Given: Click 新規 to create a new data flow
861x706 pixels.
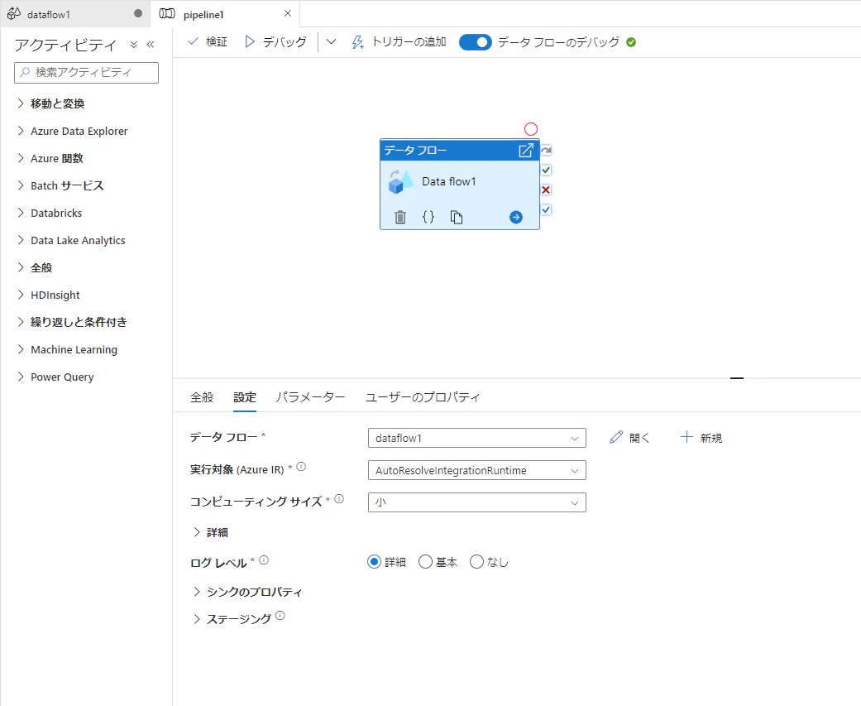Looking at the screenshot, I should coord(701,438).
